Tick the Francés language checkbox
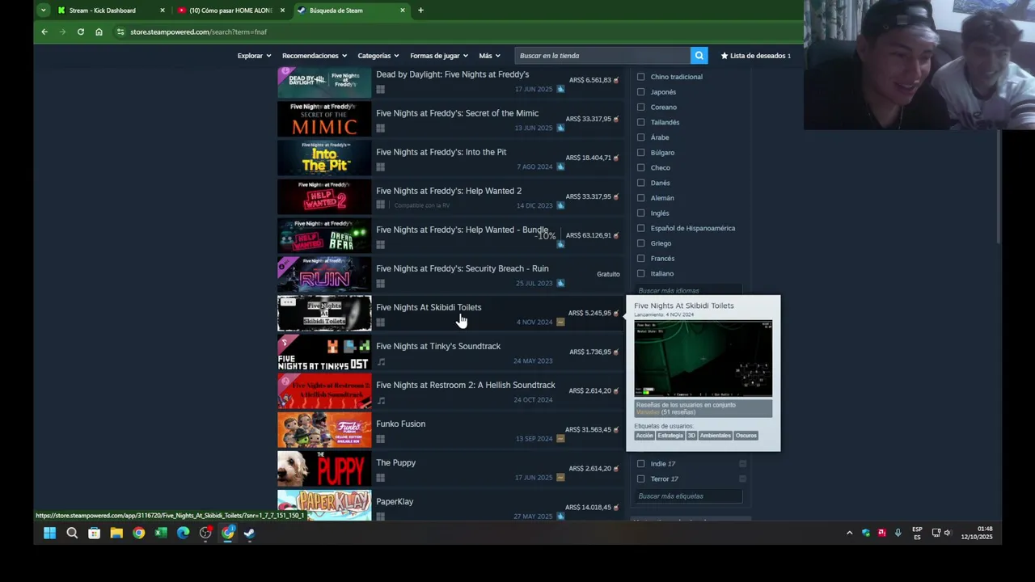 click(x=640, y=258)
